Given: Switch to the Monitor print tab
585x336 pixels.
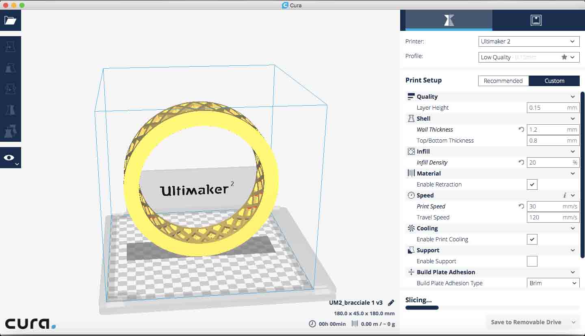Looking at the screenshot, I should click(536, 20).
